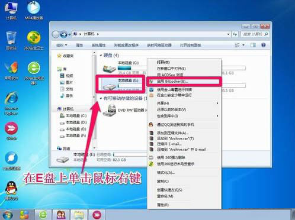Viewport: 295px width, 220px height.
Task: Click the search magnifier in 搜索 计算机 box
Action: [x=266, y=34]
